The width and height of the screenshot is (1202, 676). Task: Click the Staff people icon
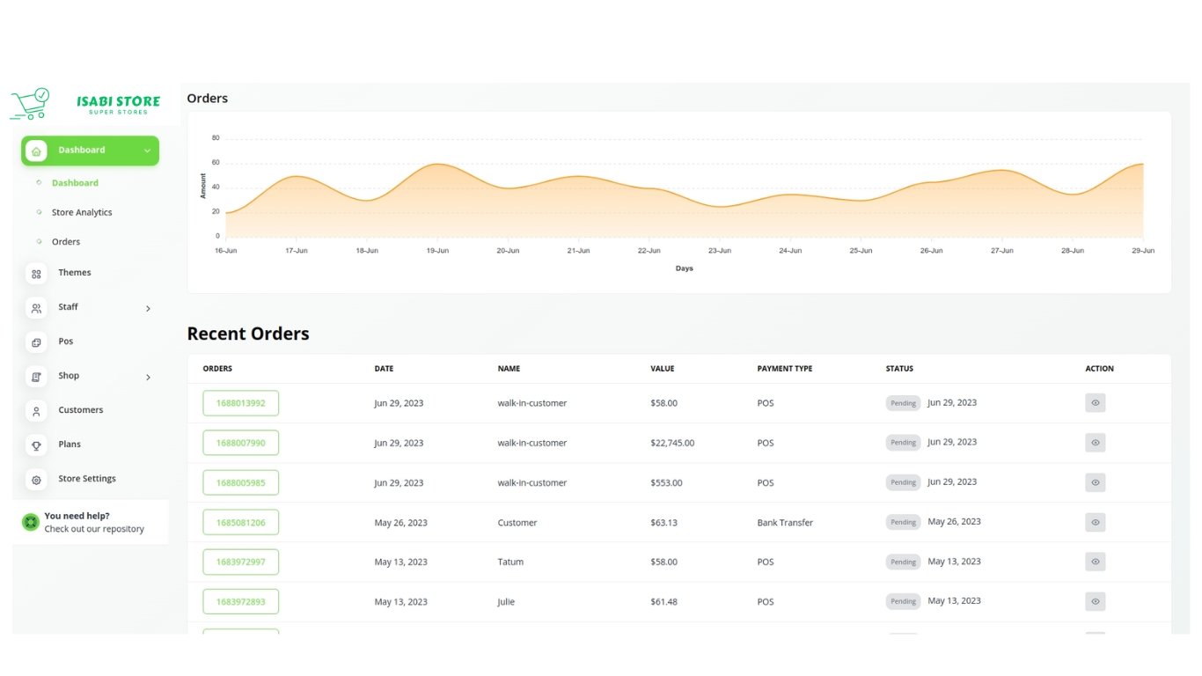36,308
